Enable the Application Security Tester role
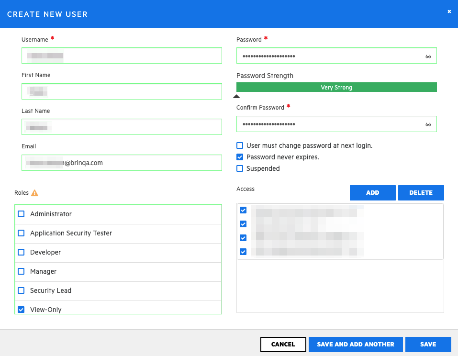The height and width of the screenshot is (356, 458). pos(21,234)
